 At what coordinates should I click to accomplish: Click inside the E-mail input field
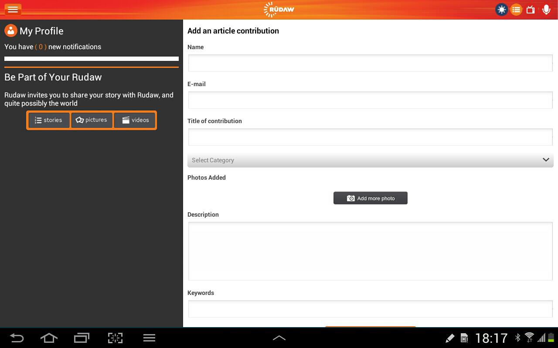point(371,100)
